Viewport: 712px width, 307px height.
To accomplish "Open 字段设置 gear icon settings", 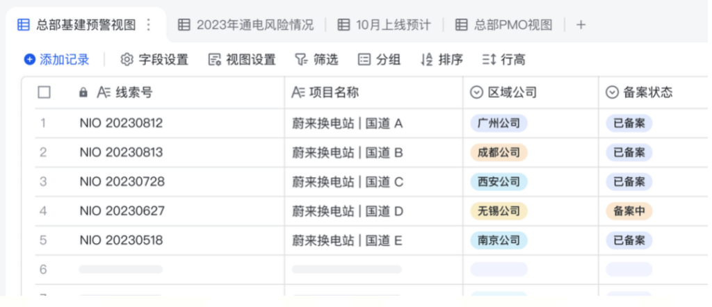I will point(127,60).
